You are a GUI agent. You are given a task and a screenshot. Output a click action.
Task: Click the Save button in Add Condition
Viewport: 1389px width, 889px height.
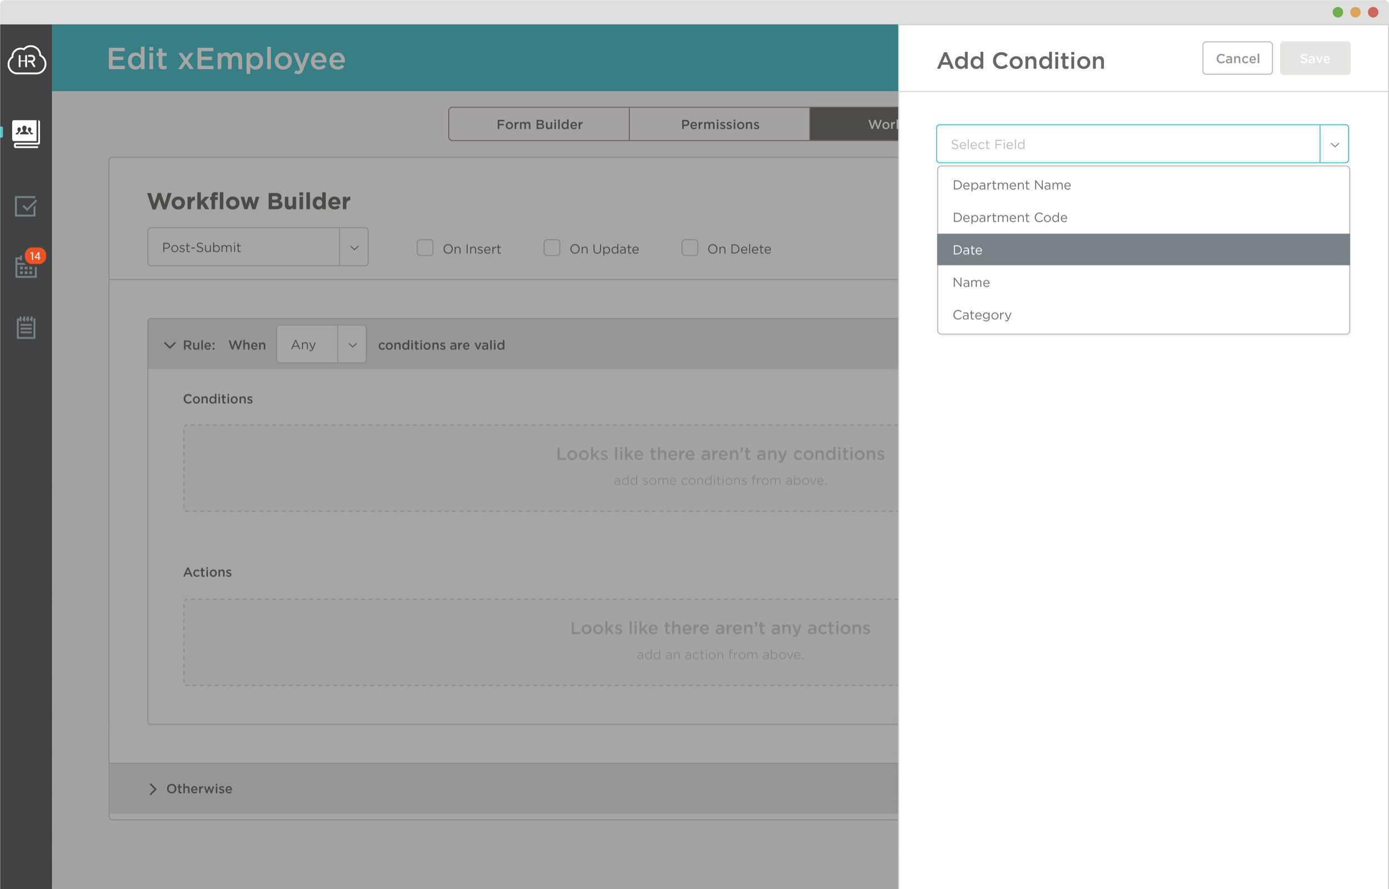click(1314, 58)
